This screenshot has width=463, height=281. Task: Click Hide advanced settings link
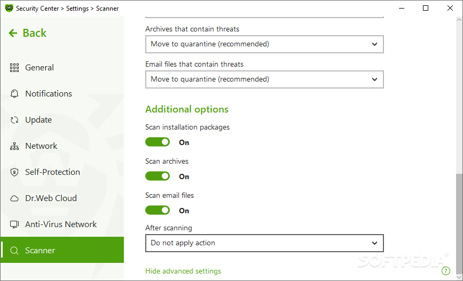(183, 271)
